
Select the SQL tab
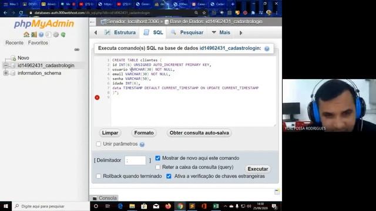[153, 33]
